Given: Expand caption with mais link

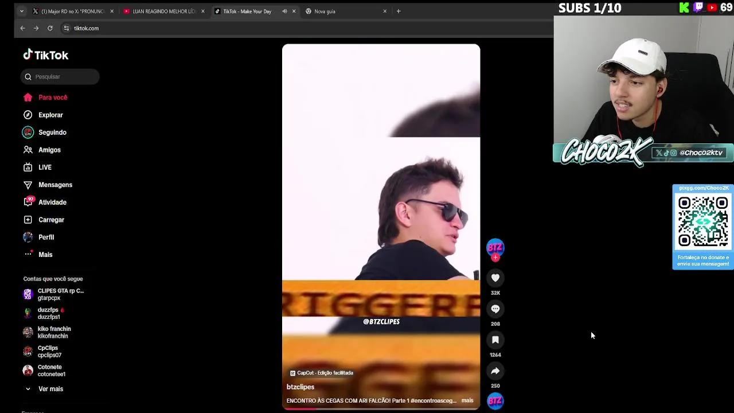Looking at the screenshot, I should point(467,400).
